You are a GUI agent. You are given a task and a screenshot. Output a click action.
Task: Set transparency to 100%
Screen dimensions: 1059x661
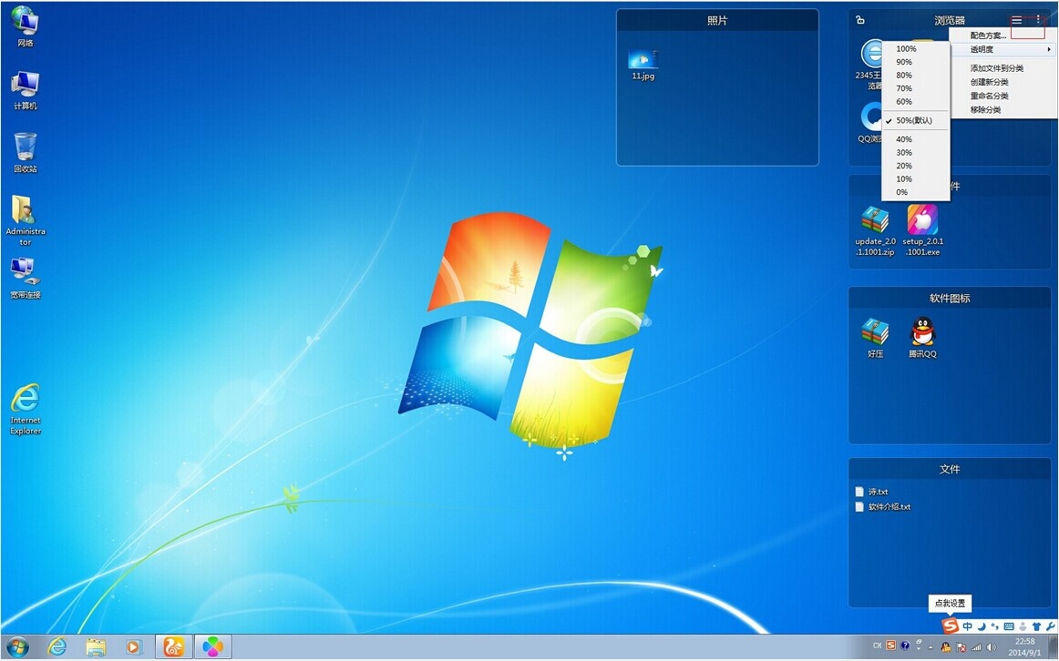click(916, 48)
